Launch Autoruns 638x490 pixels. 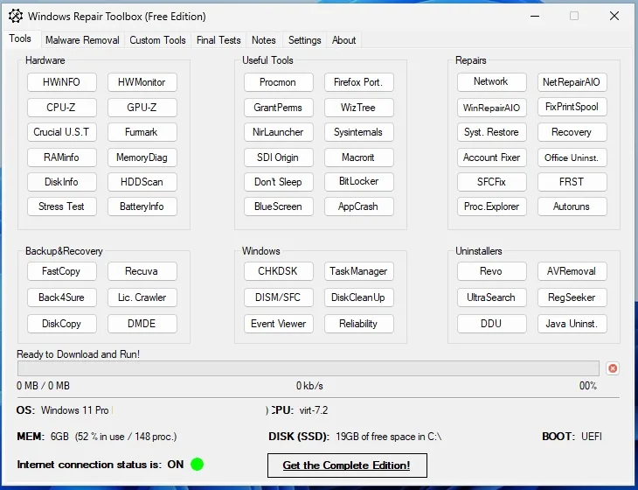click(x=572, y=206)
